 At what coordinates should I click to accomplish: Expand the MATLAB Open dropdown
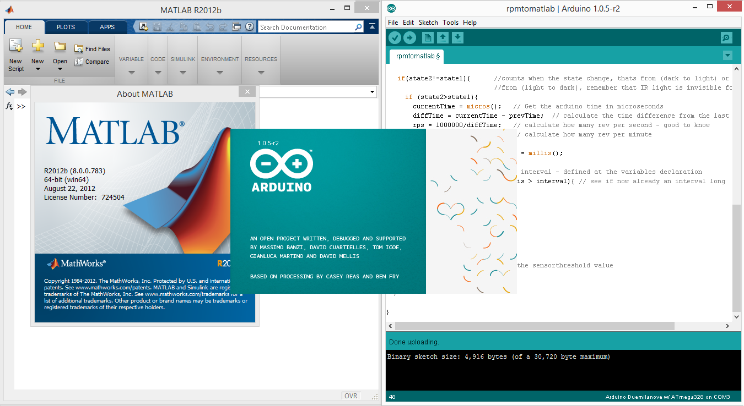point(60,69)
